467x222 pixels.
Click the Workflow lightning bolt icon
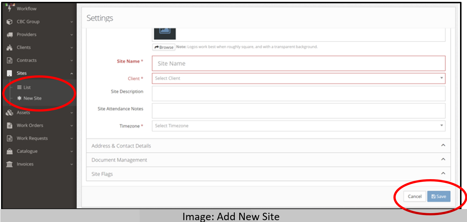pyautogui.click(x=10, y=8)
